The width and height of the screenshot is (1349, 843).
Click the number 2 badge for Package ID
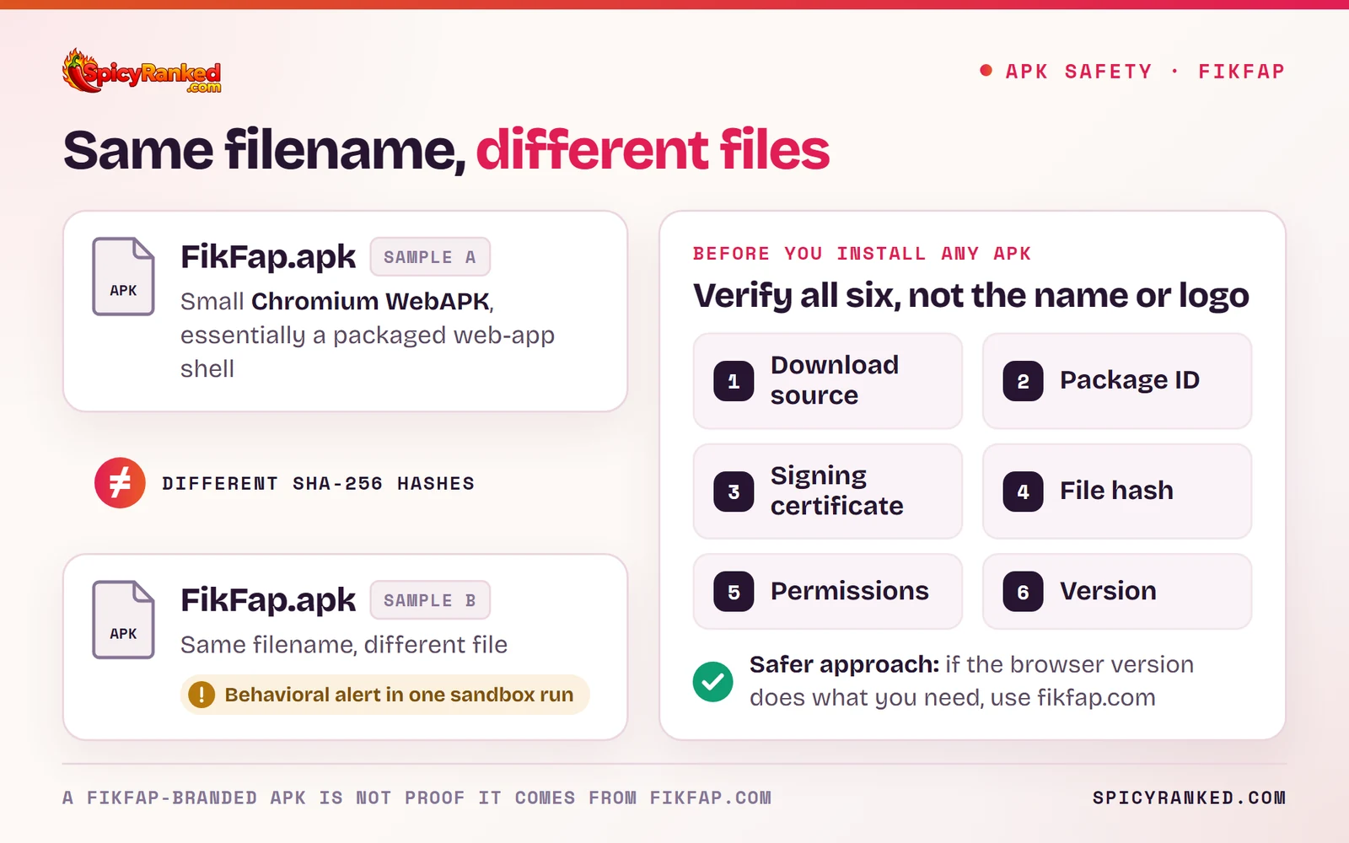[x=1023, y=381]
